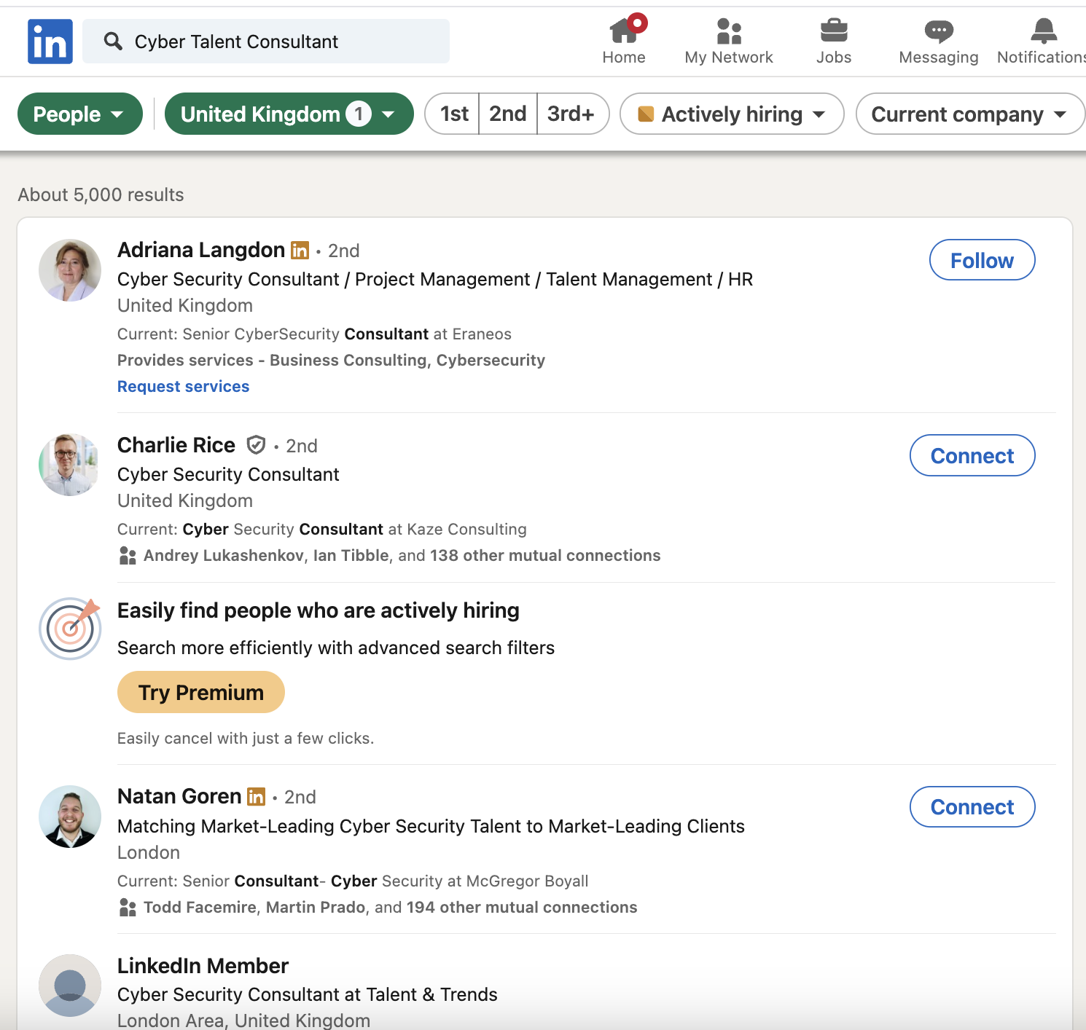This screenshot has width=1086, height=1030.
Task: Expand the Current company filter dropdown
Action: tap(970, 114)
